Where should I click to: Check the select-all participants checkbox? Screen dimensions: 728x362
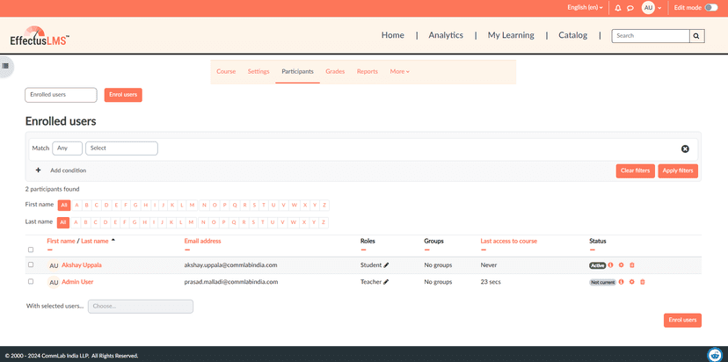point(31,250)
